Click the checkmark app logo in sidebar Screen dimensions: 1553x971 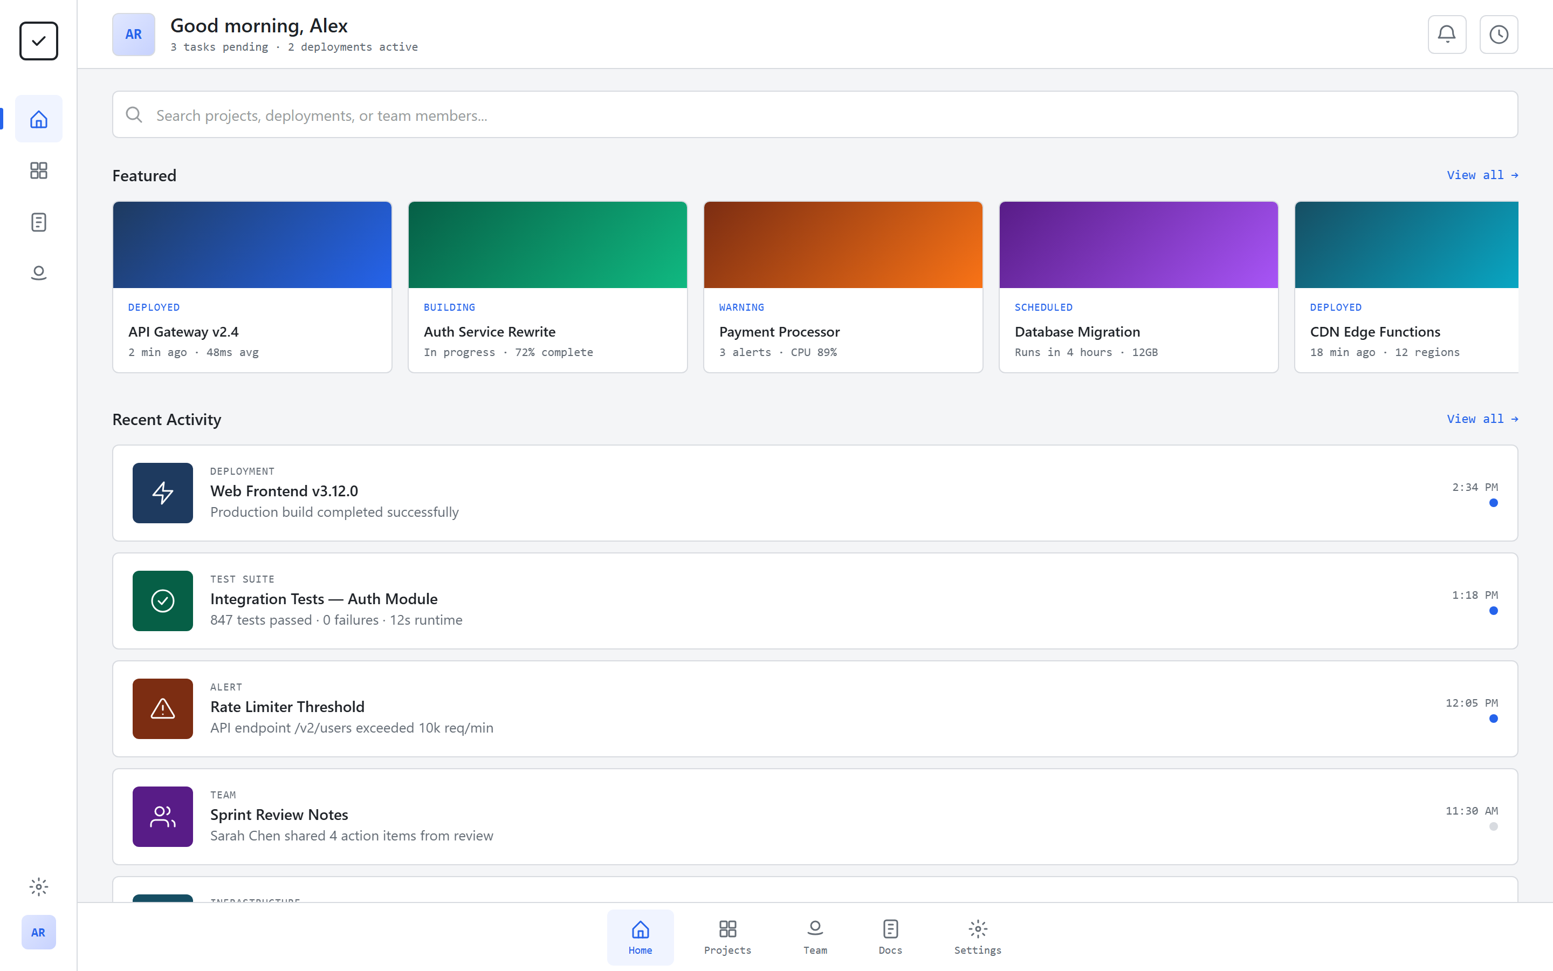pos(38,40)
